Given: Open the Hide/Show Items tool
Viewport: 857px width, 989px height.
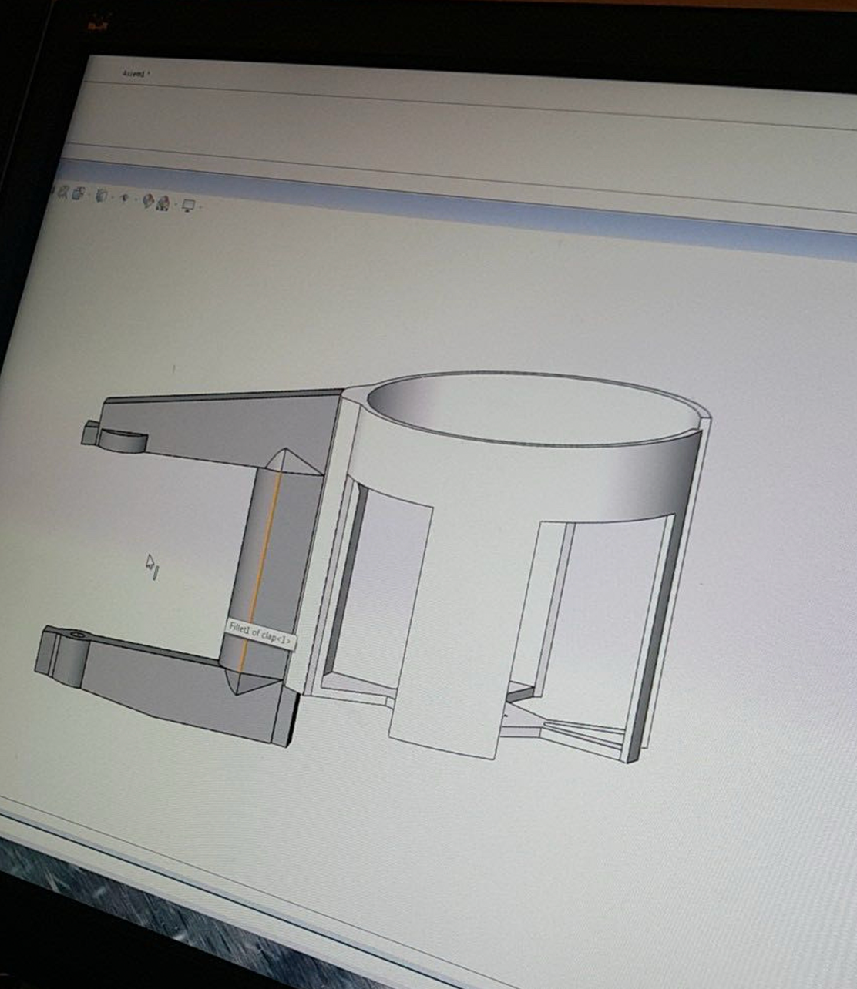Looking at the screenshot, I should [x=124, y=197].
